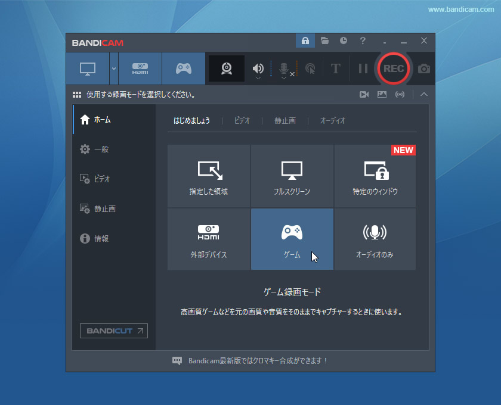This screenshot has height=405, width=501.
Task: Click the lock icon in title bar
Action: pyautogui.click(x=305, y=41)
